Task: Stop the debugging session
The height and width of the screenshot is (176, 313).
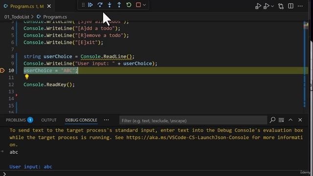Action: pyautogui.click(x=138, y=5)
